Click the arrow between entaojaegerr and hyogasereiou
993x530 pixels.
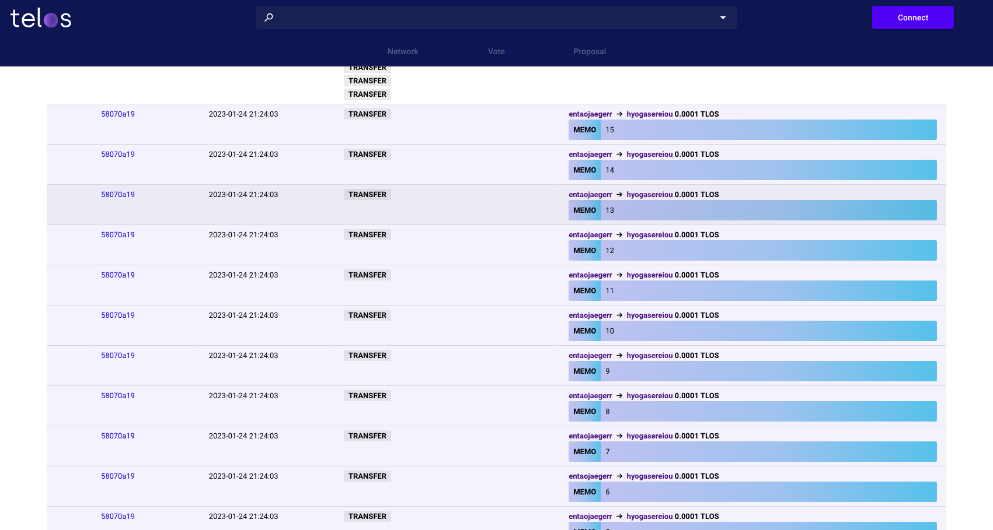(619, 114)
